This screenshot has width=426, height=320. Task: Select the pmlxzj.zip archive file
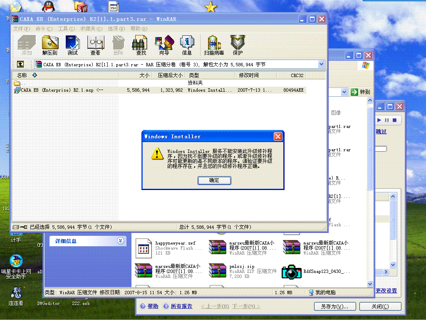243,271
